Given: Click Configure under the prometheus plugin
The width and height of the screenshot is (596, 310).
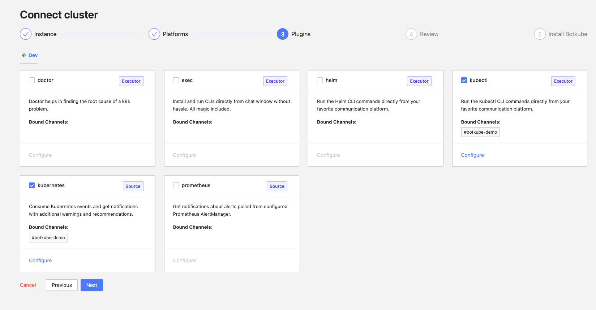Looking at the screenshot, I should pos(184,261).
